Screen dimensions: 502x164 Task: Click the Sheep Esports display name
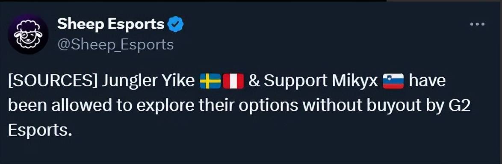tap(111, 24)
